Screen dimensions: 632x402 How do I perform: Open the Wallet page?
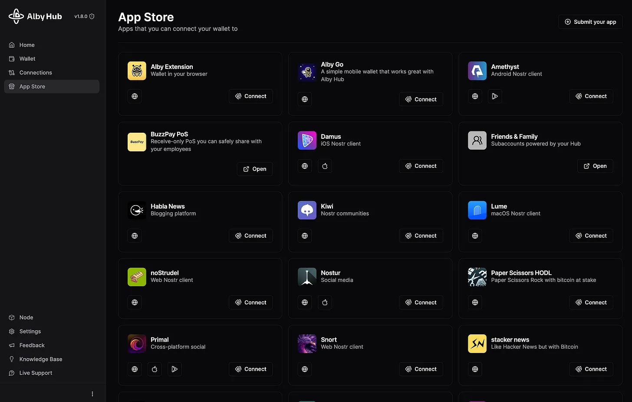52,59
